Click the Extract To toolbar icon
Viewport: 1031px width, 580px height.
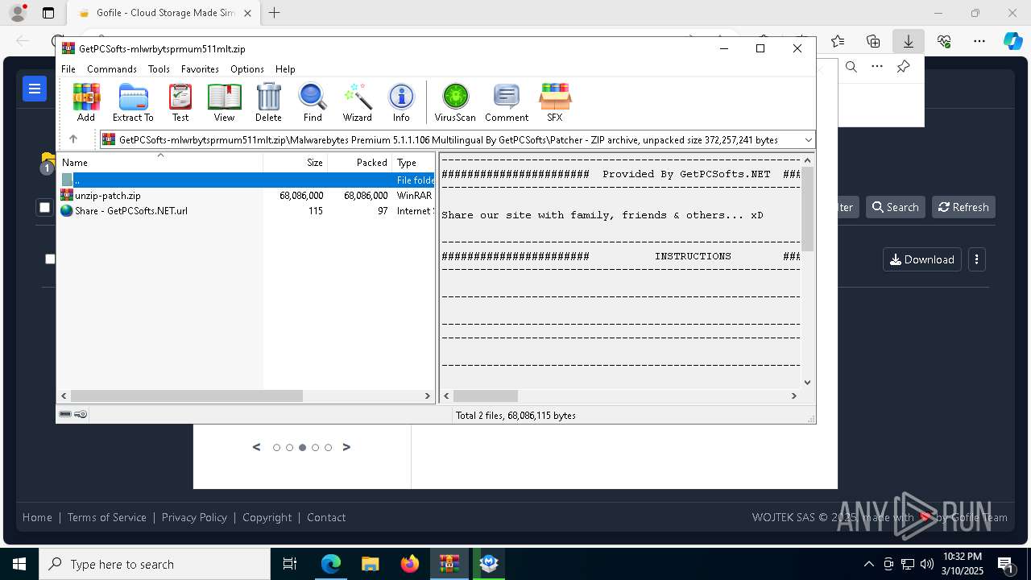point(133,102)
